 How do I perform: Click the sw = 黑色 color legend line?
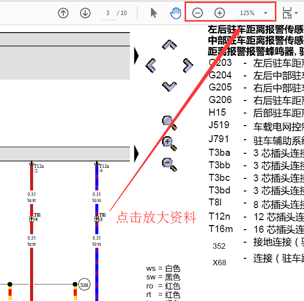tap(163, 277)
